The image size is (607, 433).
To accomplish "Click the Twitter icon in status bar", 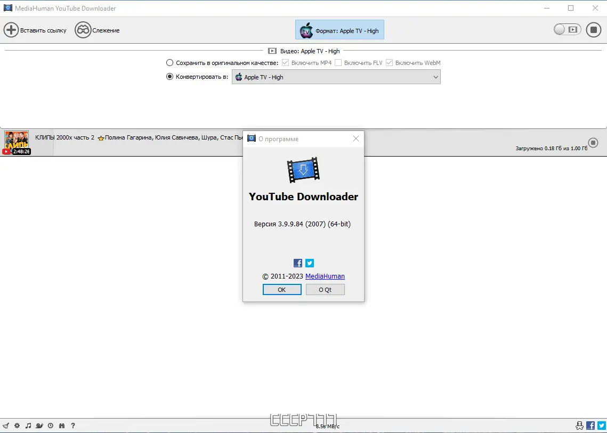I will (601, 426).
